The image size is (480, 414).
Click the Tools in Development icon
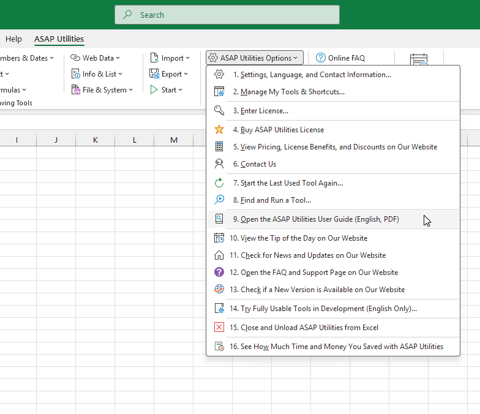219,309
